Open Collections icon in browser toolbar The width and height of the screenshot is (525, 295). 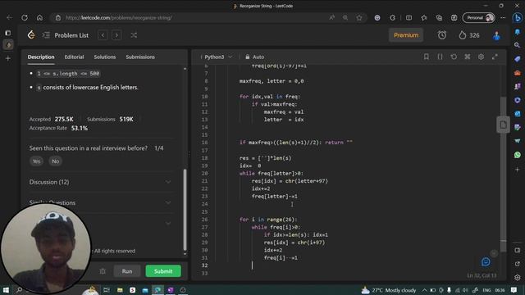tap(439, 18)
